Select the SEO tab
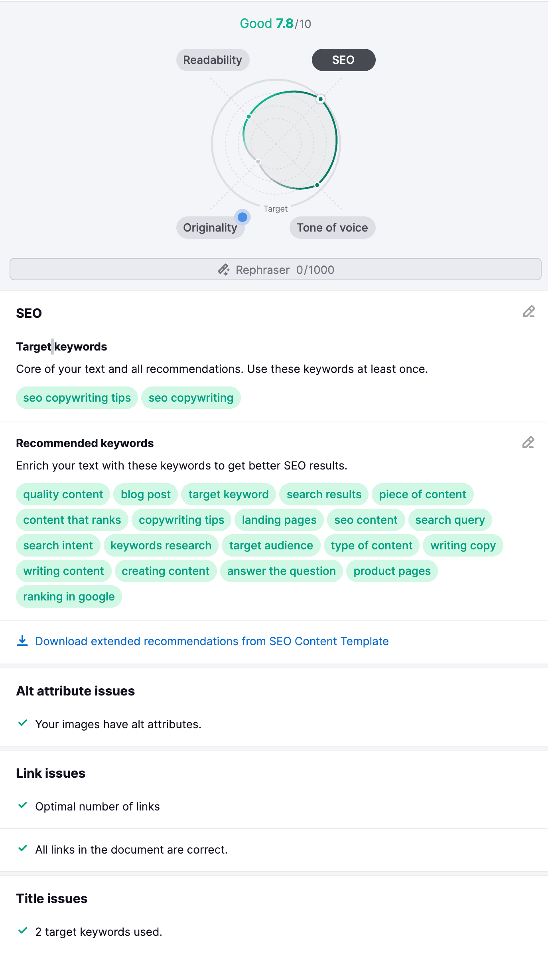The height and width of the screenshot is (953, 548). point(343,60)
